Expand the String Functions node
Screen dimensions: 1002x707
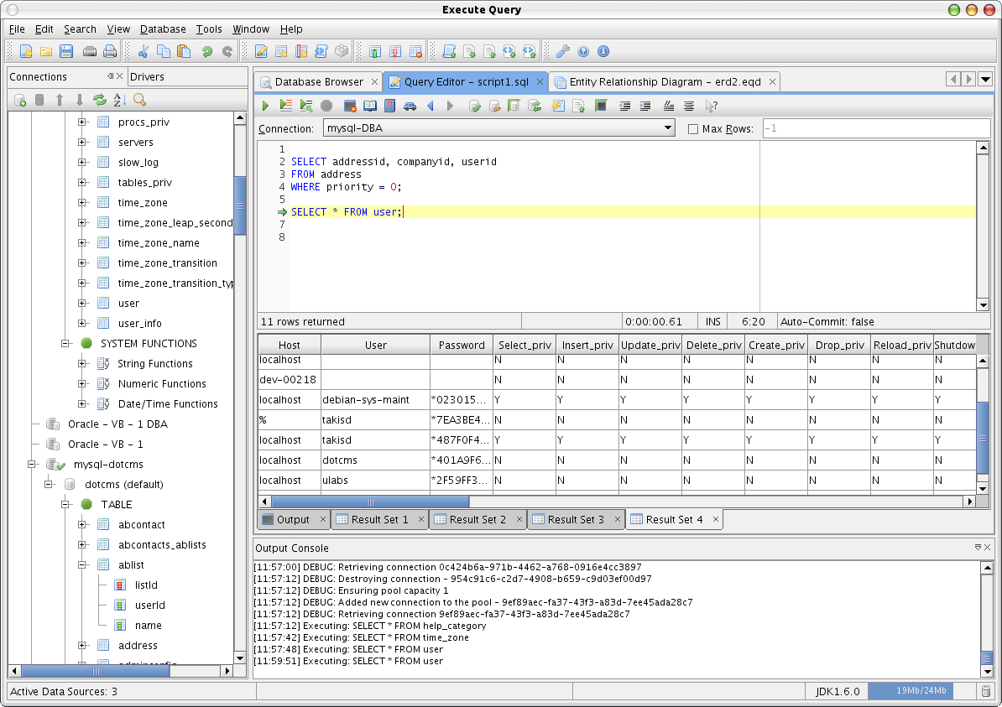82,363
